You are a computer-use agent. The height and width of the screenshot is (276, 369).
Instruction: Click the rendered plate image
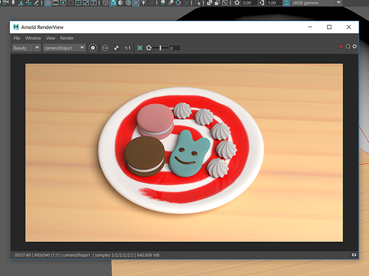[x=184, y=152]
